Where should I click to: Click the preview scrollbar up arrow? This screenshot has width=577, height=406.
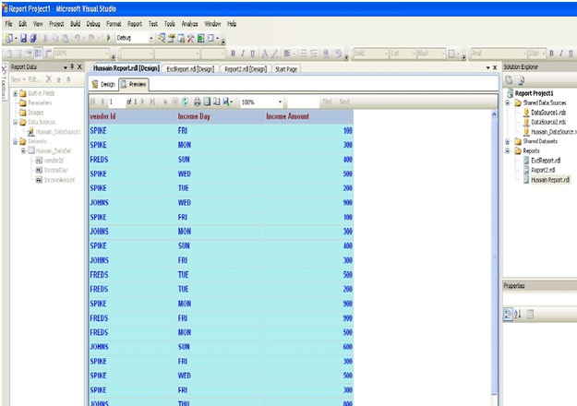[x=494, y=114]
